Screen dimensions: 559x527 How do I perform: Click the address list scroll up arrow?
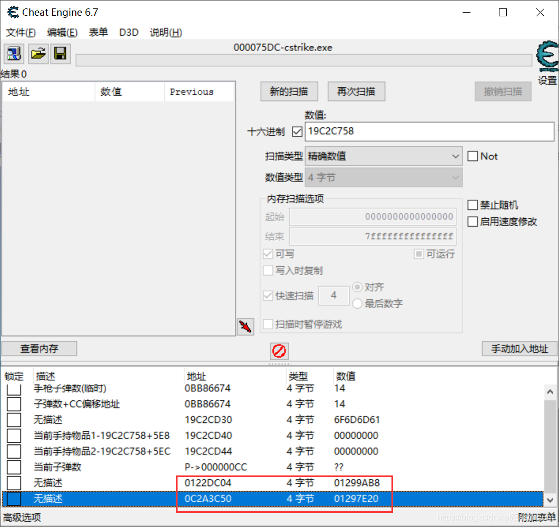pos(550,392)
